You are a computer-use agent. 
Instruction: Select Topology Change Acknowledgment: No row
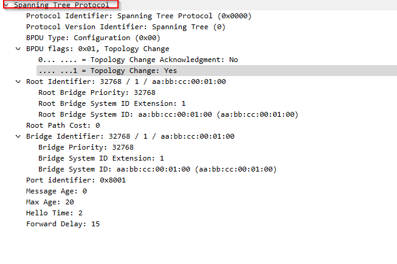point(138,60)
